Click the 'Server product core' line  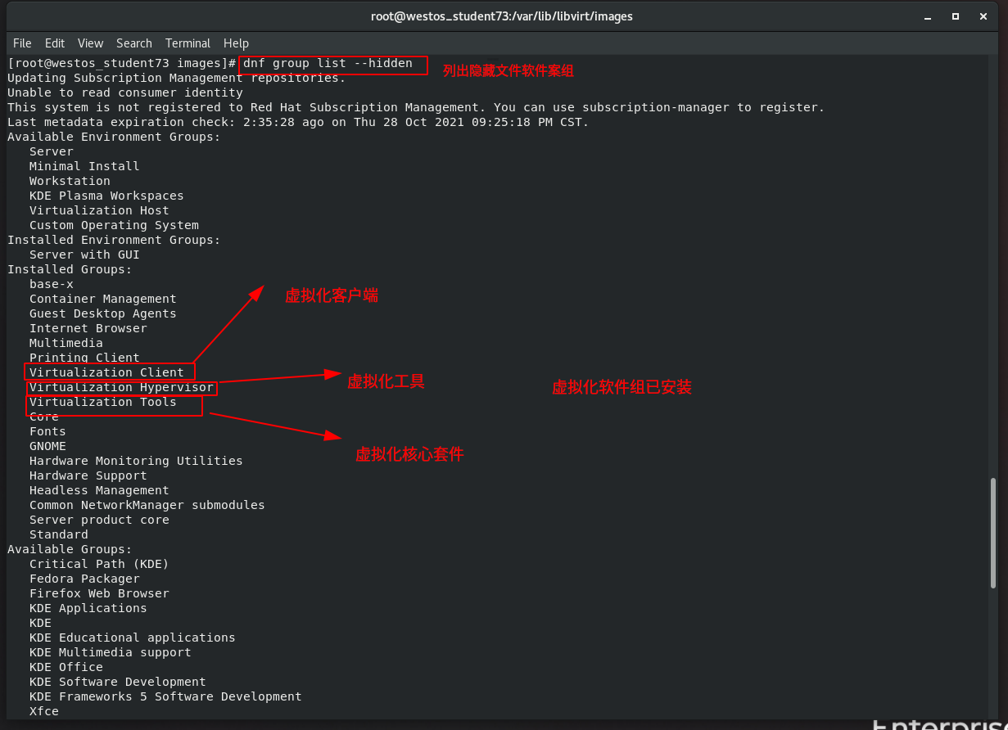(x=99, y=520)
